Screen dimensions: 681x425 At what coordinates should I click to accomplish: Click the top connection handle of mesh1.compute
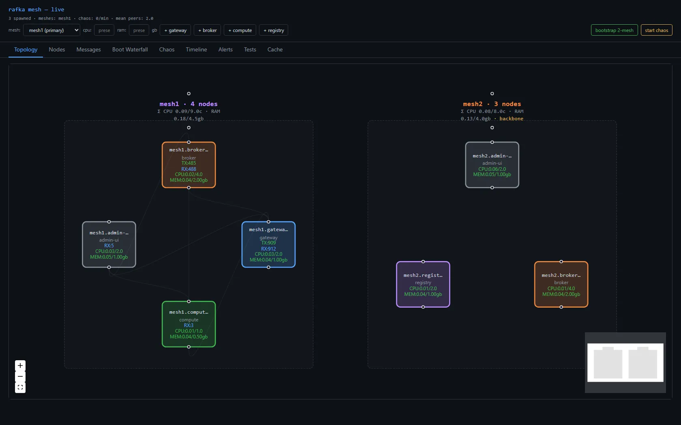[x=188, y=302]
